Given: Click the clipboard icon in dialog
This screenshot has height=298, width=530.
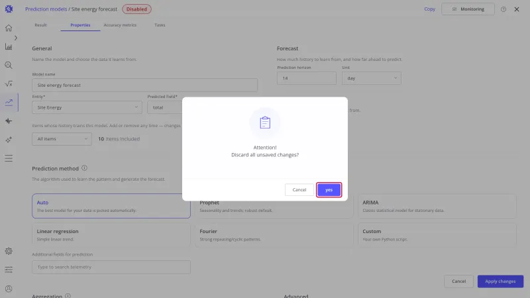Looking at the screenshot, I should tap(265, 123).
